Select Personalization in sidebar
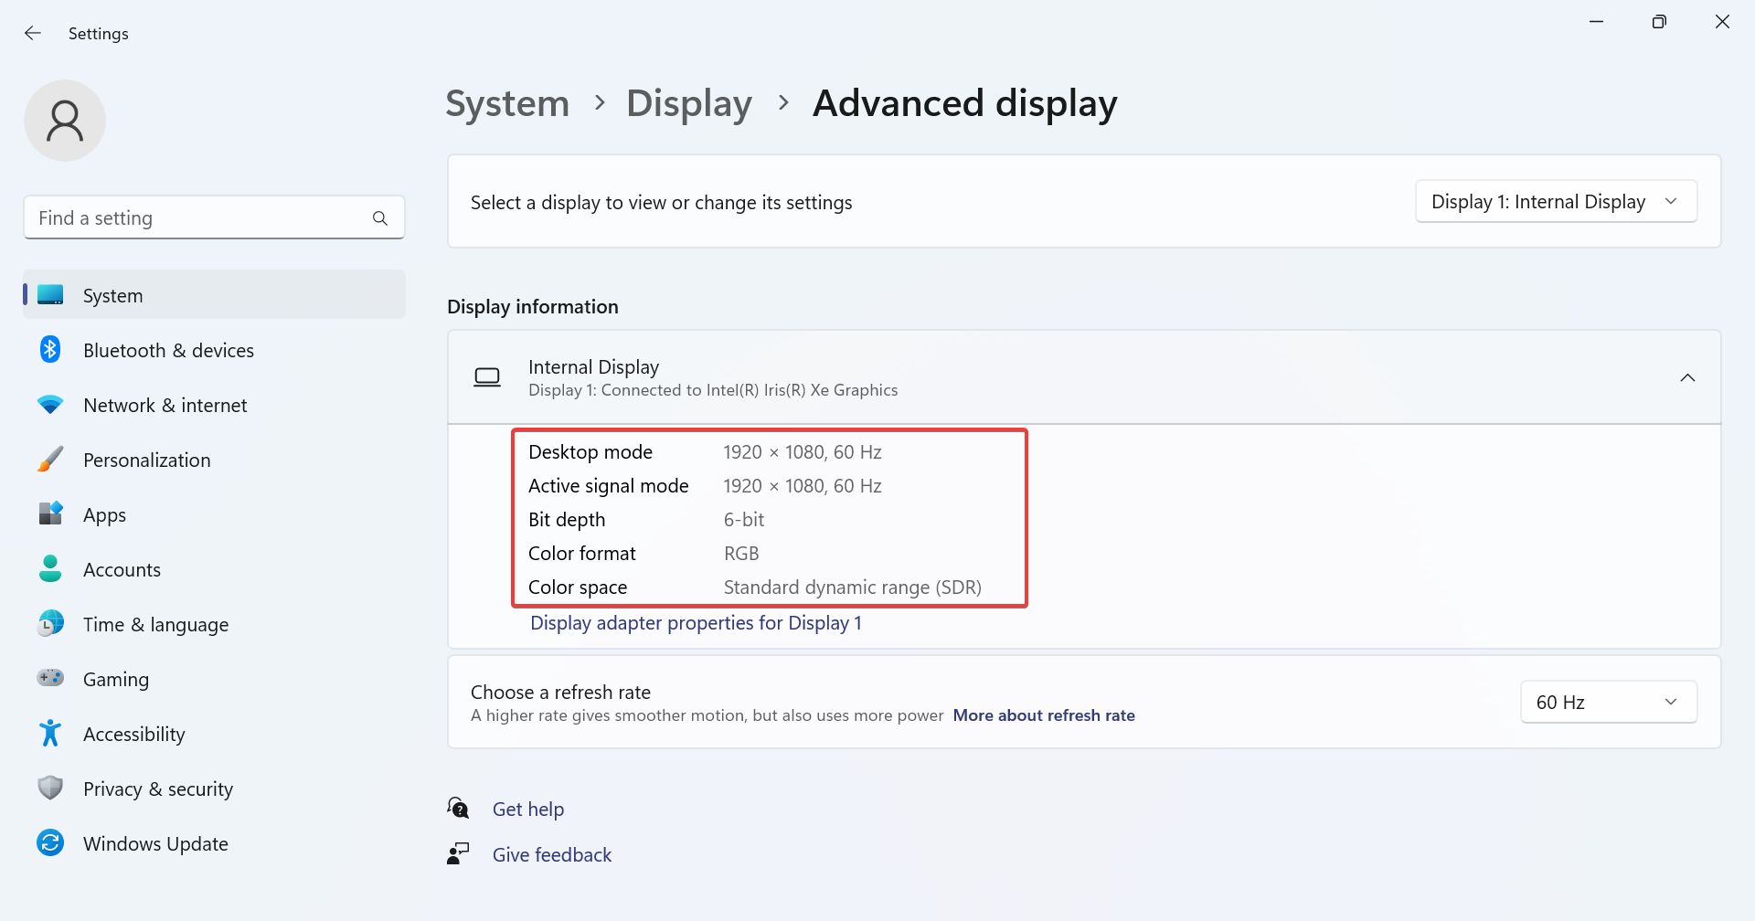 click(x=214, y=460)
